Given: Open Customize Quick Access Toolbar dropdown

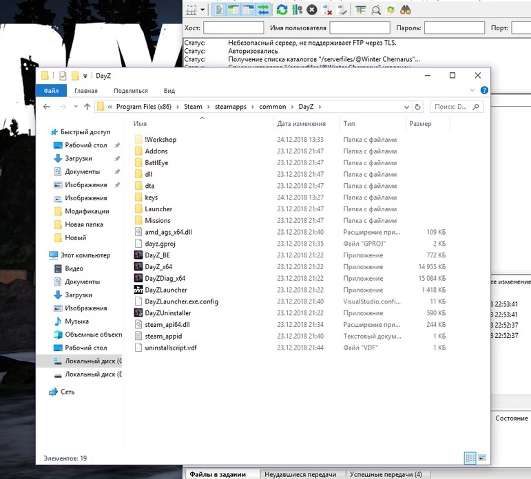Looking at the screenshot, I should tap(85, 76).
